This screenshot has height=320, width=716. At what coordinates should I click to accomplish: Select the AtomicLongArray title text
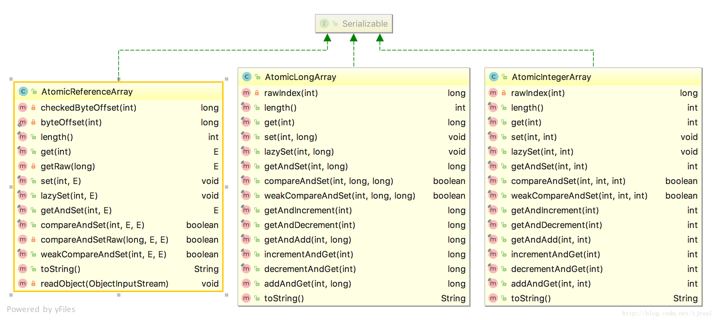pos(300,77)
